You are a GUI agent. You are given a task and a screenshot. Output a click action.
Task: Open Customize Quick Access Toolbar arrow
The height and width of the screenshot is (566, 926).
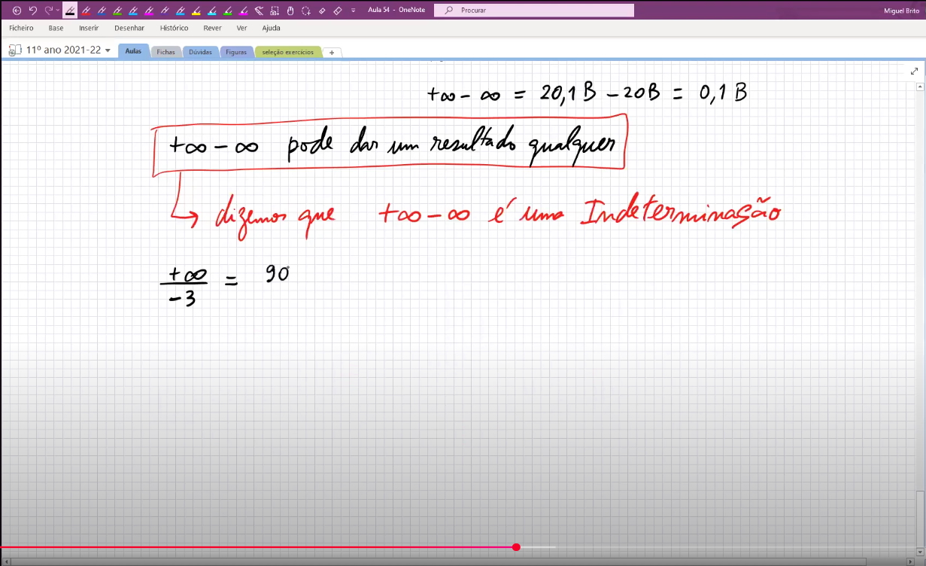pyautogui.click(x=354, y=11)
